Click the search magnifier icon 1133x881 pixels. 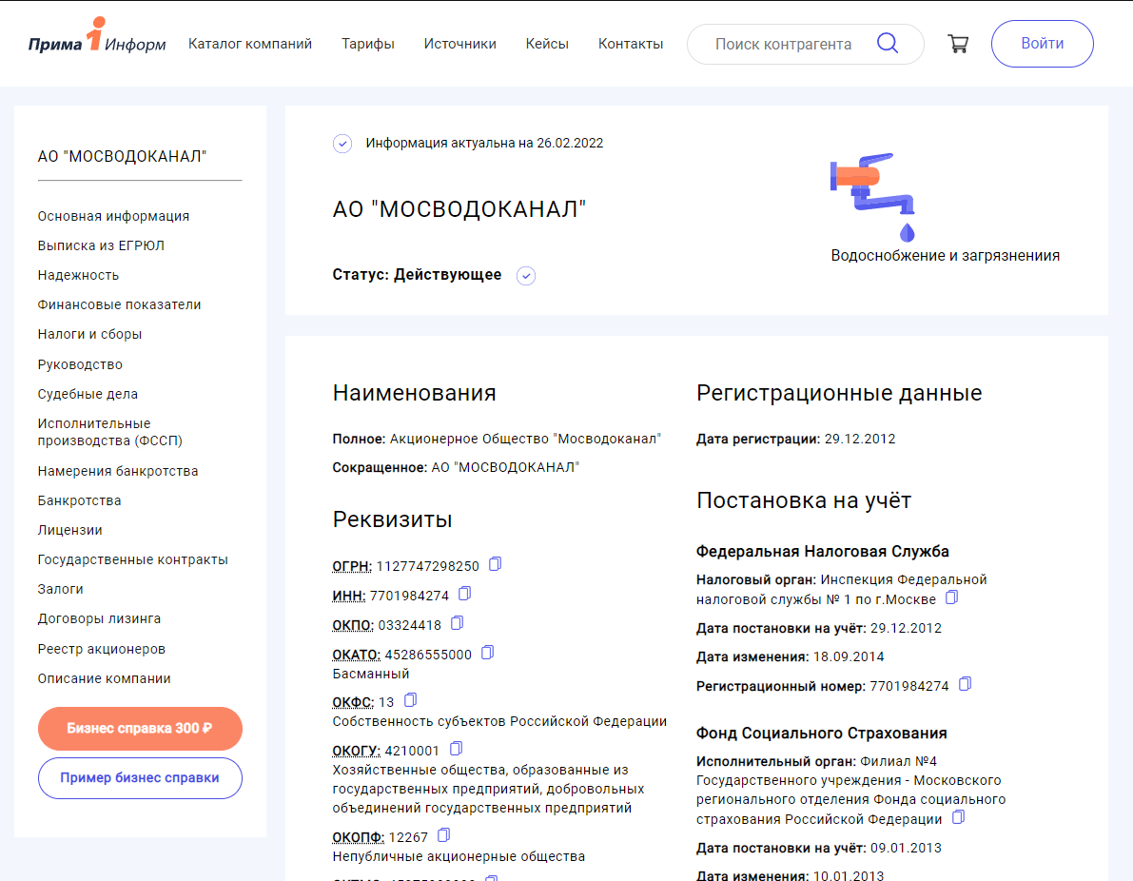click(x=887, y=44)
